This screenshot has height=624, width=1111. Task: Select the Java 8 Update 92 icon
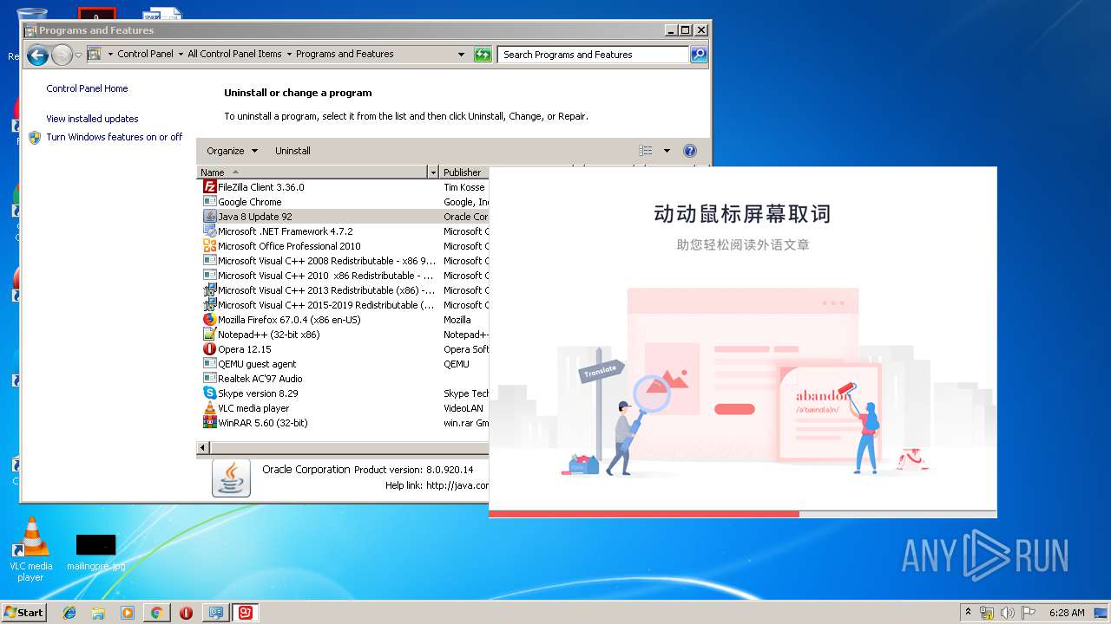click(209, 216)
